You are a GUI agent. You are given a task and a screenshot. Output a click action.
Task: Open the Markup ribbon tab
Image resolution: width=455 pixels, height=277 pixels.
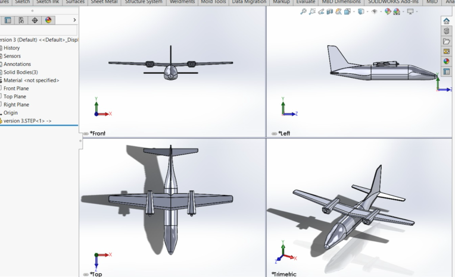281,2
